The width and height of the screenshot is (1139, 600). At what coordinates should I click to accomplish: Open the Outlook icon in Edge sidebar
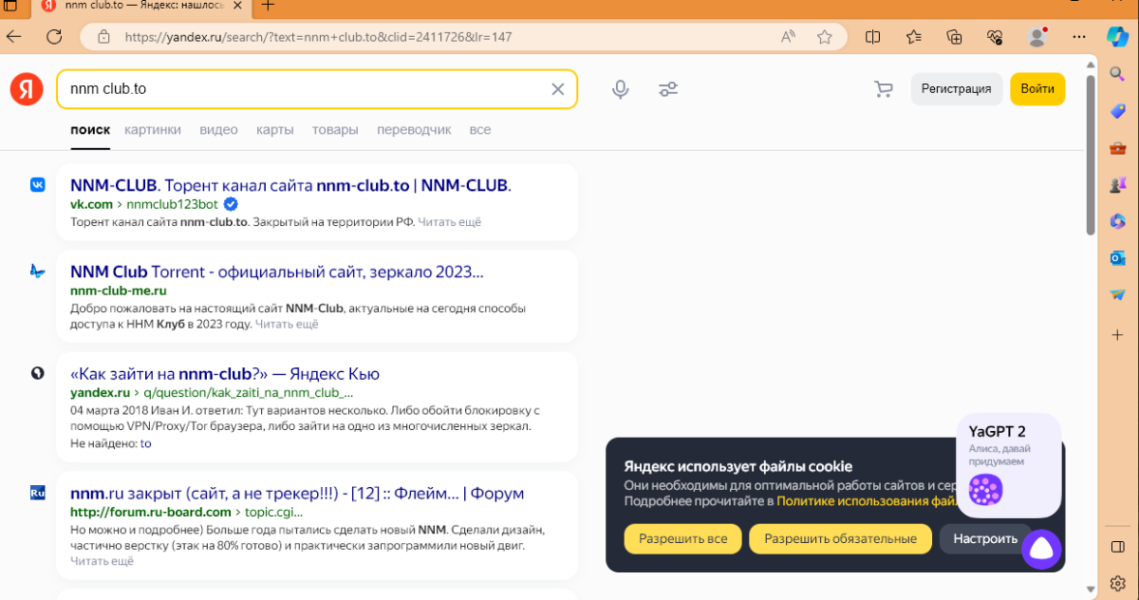pyautogui.click(x=1117, y=258)
